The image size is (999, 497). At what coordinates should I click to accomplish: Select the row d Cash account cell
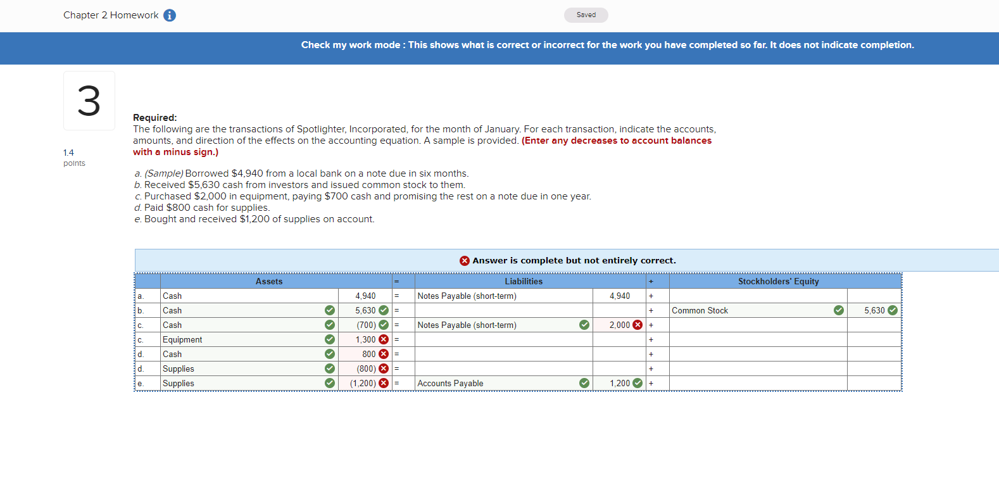tap(249, 354)
